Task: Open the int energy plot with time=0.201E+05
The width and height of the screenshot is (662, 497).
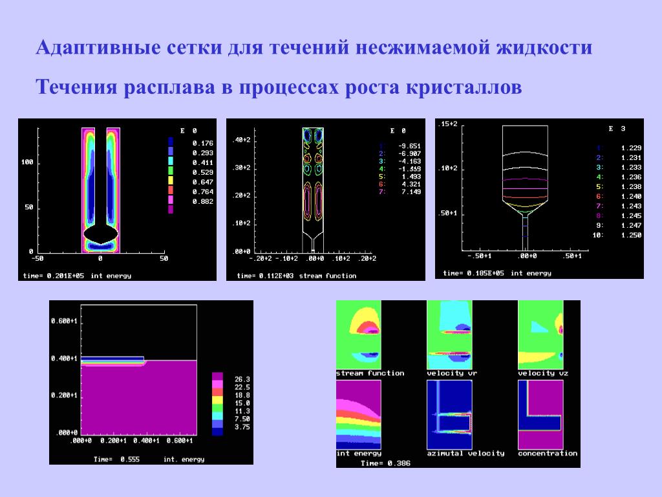Action: pyautogui.click(x=117, y=199)
